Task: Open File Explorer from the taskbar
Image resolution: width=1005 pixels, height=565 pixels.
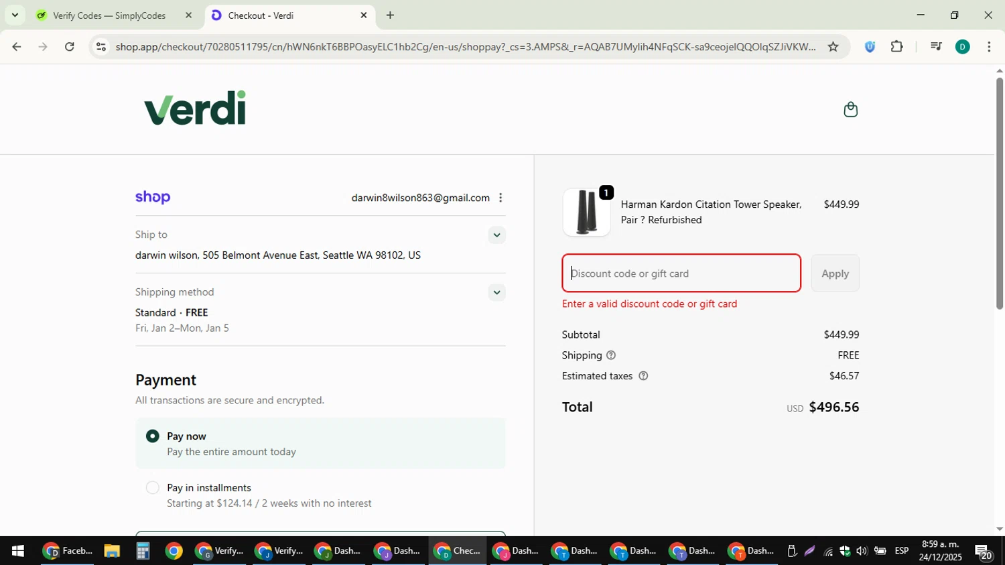Action: pyautogui.click(x=111, y=551)
